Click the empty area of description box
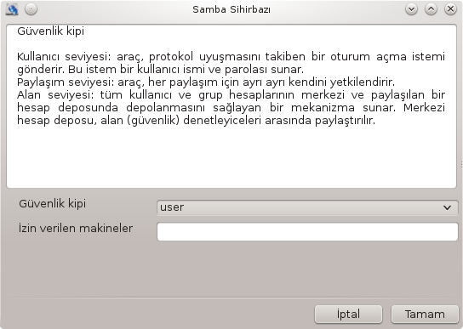The image size is (463, 329). [x=231, y=156]
